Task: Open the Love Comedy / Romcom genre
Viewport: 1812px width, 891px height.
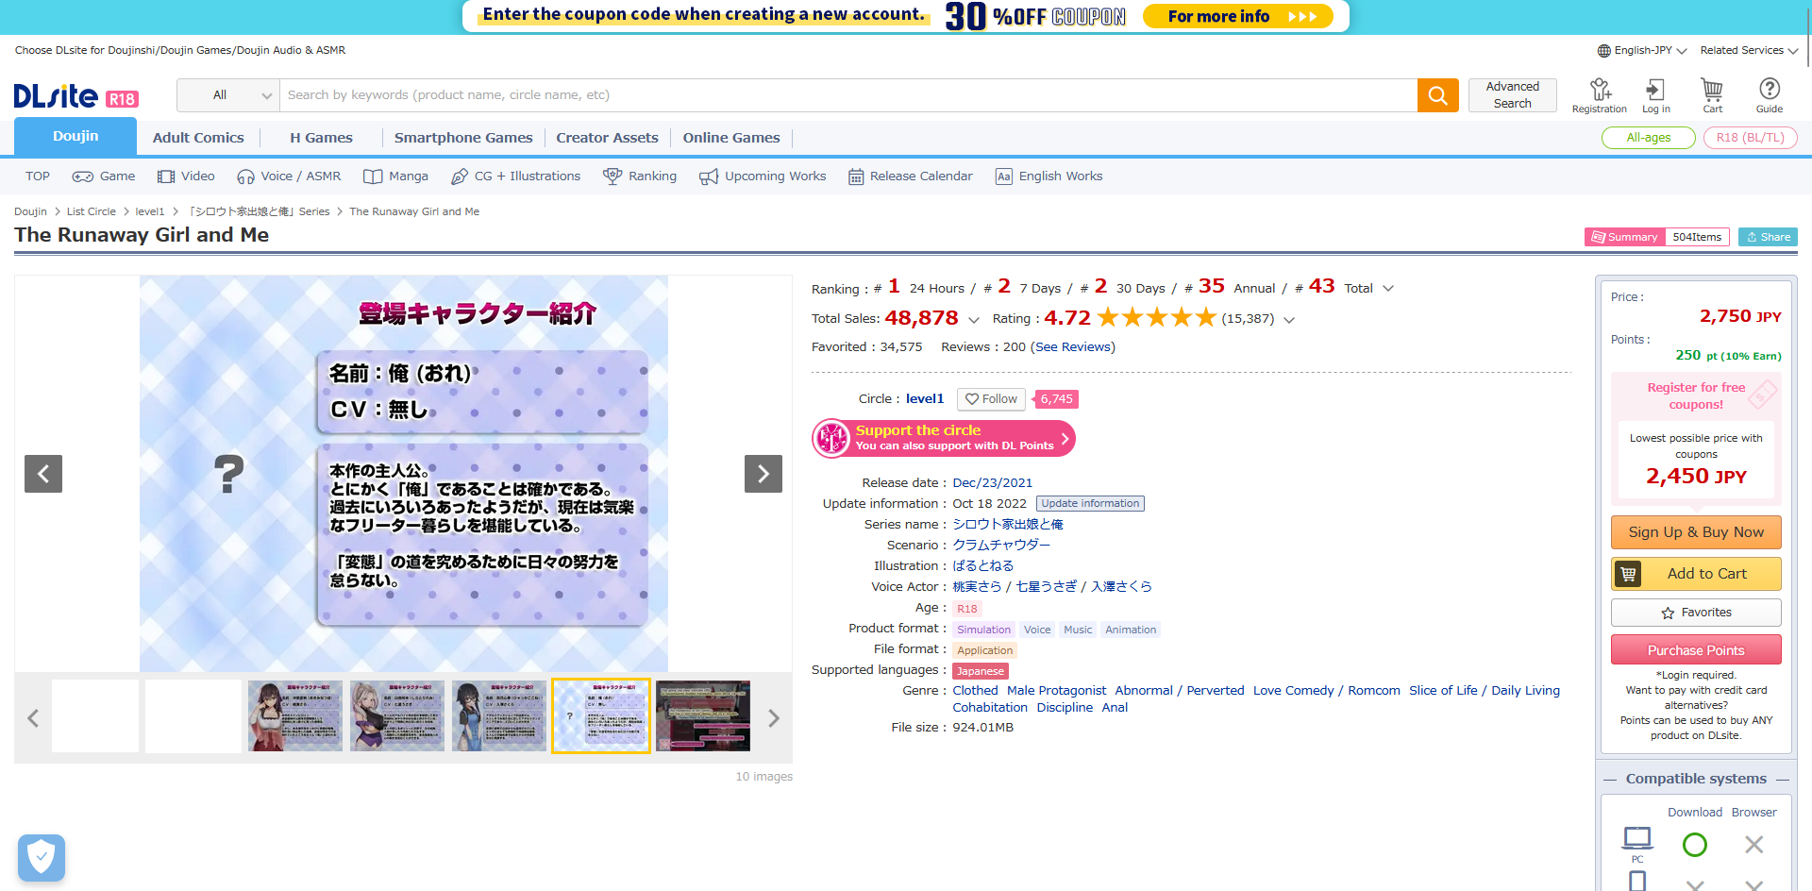Action: tap(1327, 691)
